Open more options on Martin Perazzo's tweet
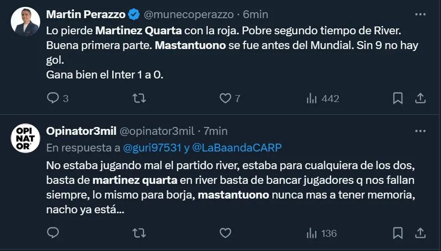This screenshot has width=441, height=251. pos(420,15)
